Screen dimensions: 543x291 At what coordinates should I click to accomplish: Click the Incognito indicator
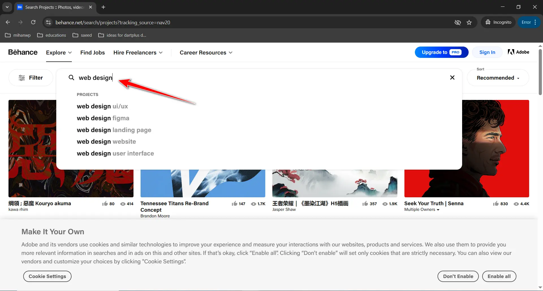point(498,22)
